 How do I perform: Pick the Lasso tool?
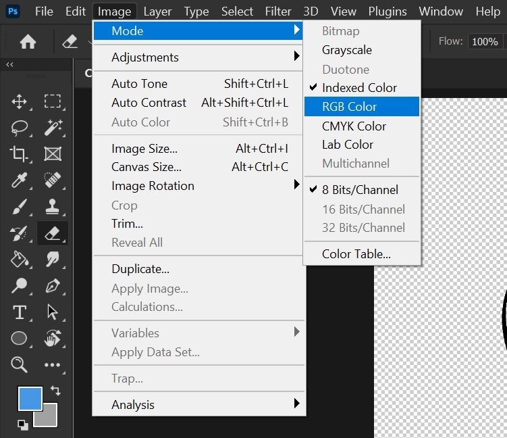(19, 128)
